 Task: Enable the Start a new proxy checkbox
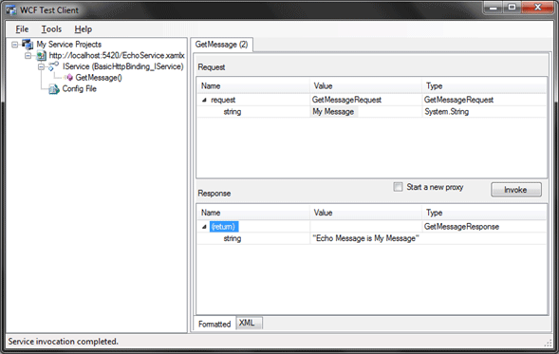pos(398,187)
